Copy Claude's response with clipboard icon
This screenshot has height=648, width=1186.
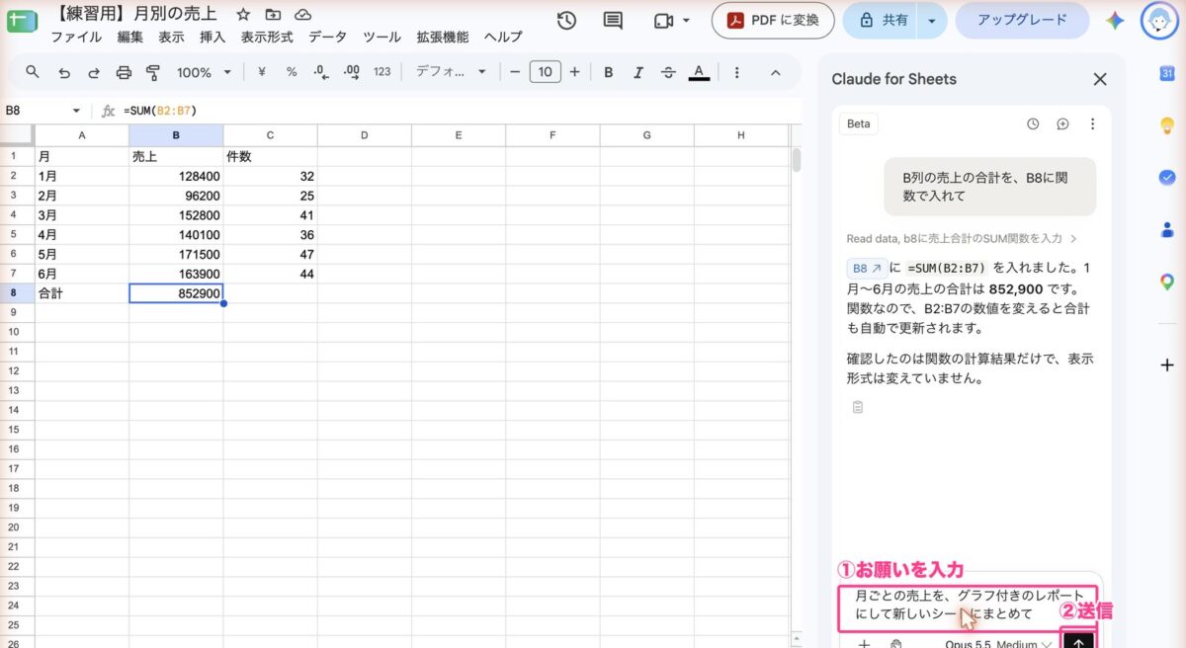click(857, 407)
